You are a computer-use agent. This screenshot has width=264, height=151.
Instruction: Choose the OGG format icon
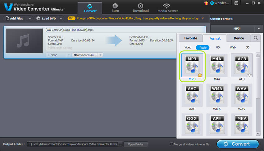pyautogui.click(x=192, y=124)
